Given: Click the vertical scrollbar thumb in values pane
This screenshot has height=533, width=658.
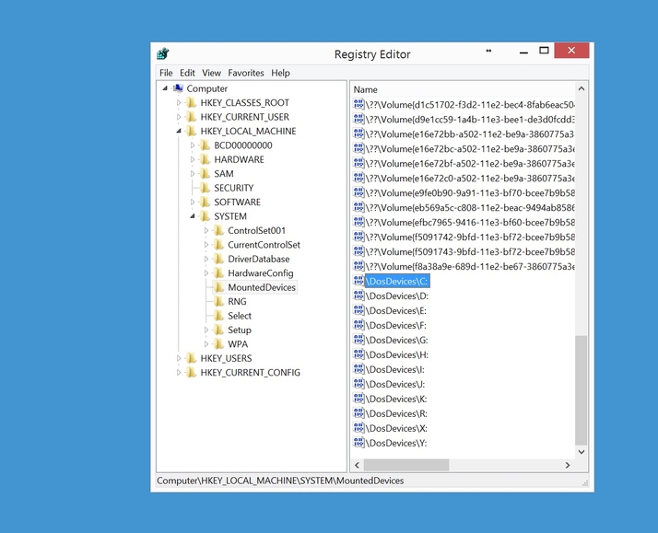Looking at the screenshot, I should 582,389.
